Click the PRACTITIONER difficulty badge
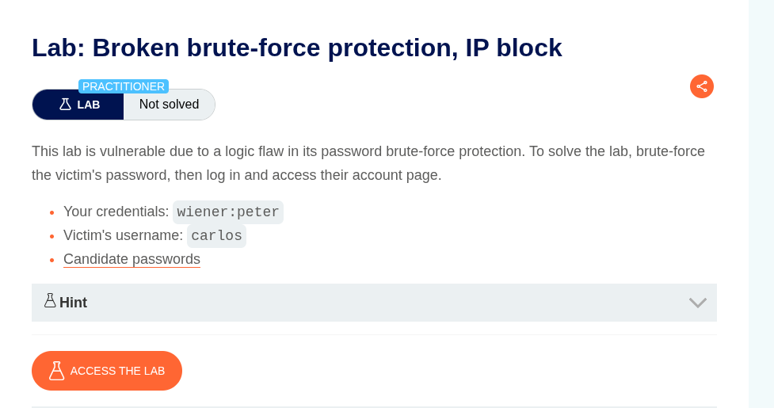Image resolution: width=774 pixels, height=408 pixels. (x=124, y=86)
